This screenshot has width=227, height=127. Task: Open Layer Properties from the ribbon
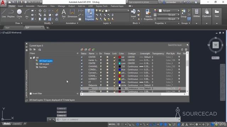[x=90, y=15]
